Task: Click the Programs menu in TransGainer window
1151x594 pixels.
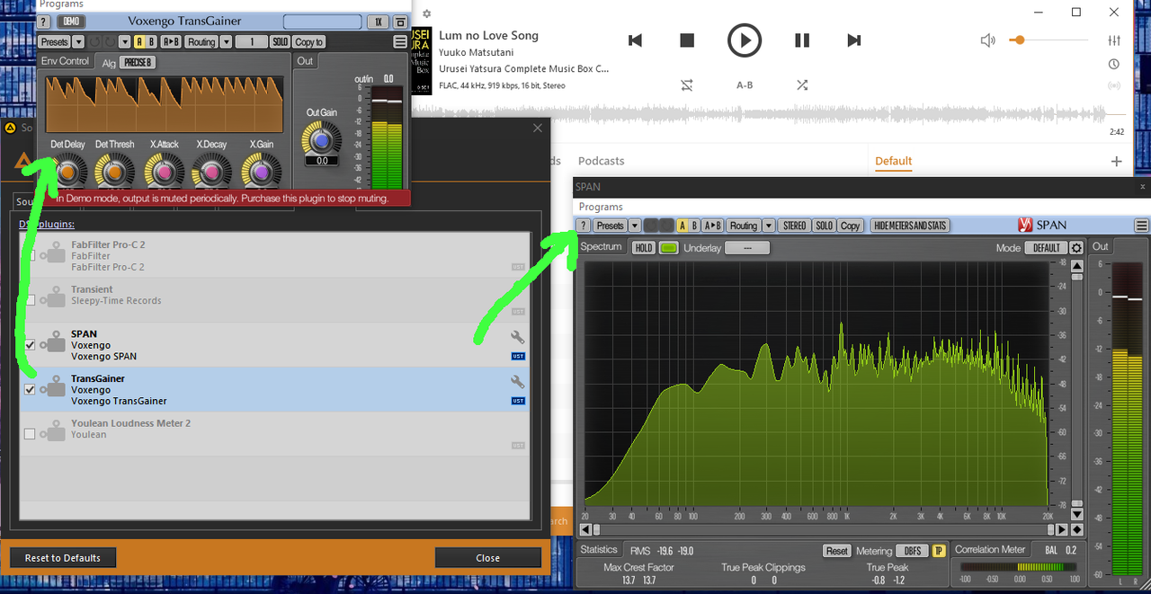Action: click(x=62, y=4)
